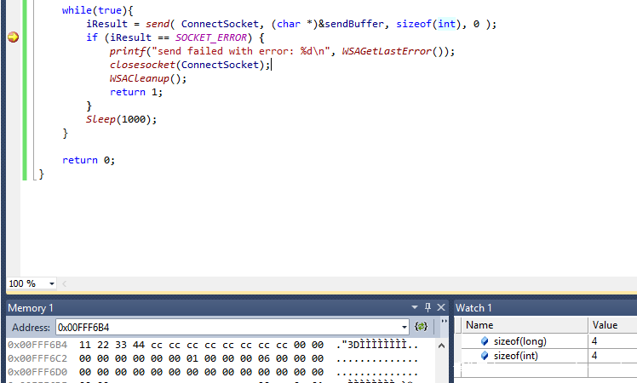Select the sizeof(long) watch icon

click(485, 341)
